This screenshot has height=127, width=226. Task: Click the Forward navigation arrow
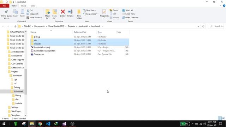tap(8, 26)
